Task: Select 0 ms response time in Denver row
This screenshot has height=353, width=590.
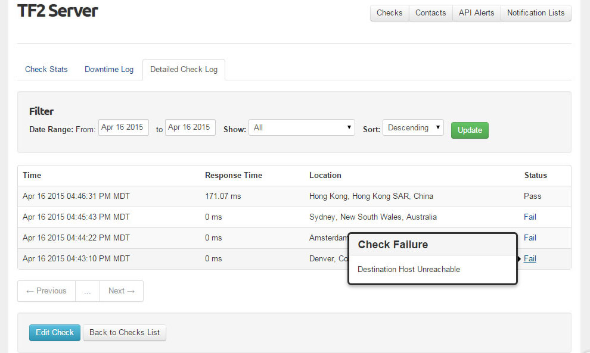Action: [x=213, y=258]
